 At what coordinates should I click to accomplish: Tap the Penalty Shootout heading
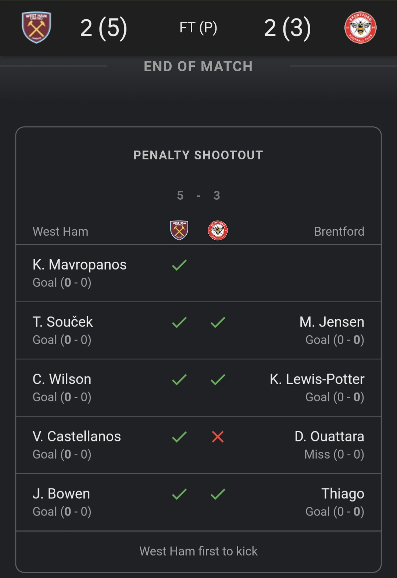[198, 155]
